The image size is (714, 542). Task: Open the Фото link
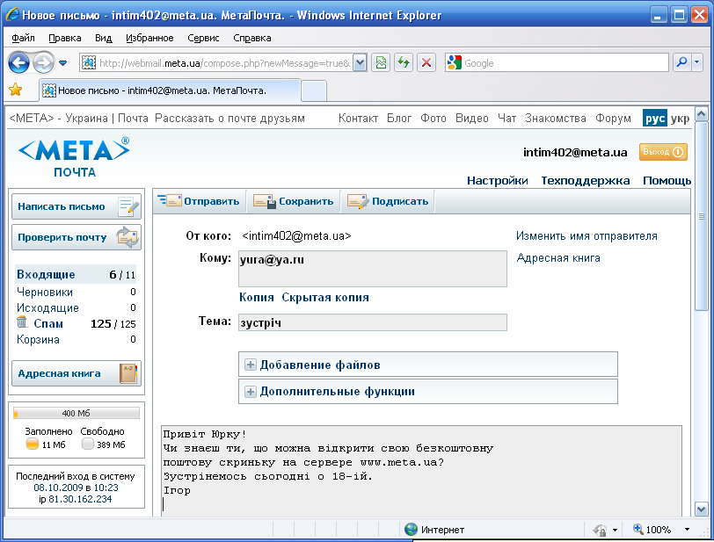pyautogui.click(x=433, y=119)
